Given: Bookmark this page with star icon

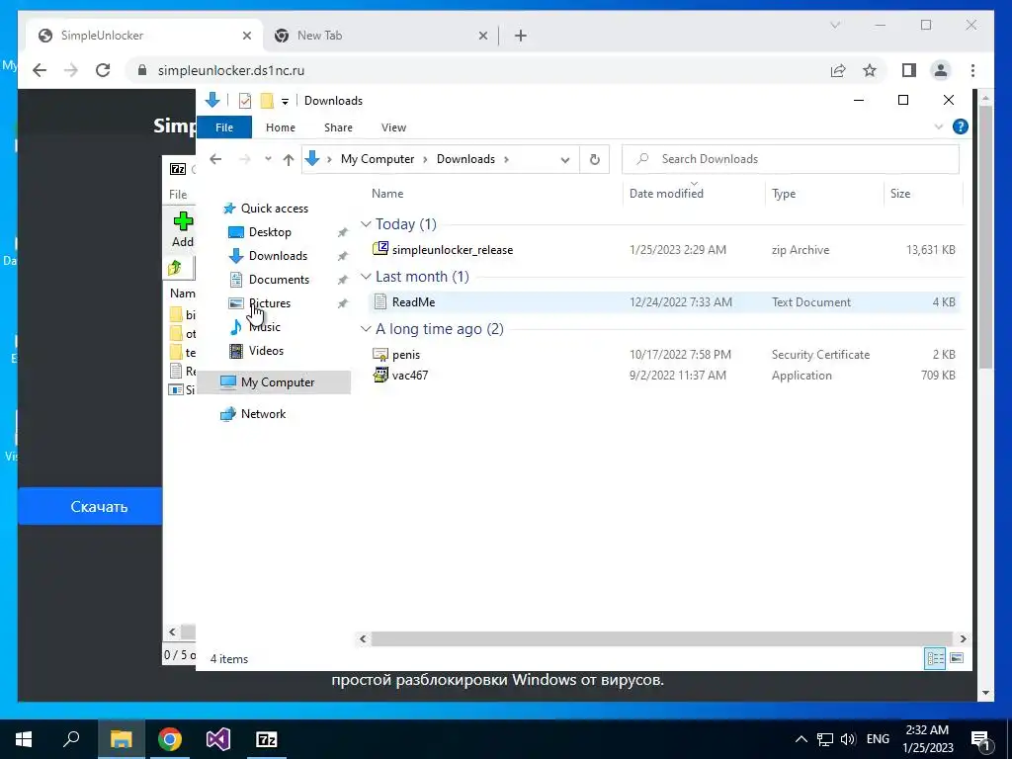Looking at the screenshot, I should point(870,70).
